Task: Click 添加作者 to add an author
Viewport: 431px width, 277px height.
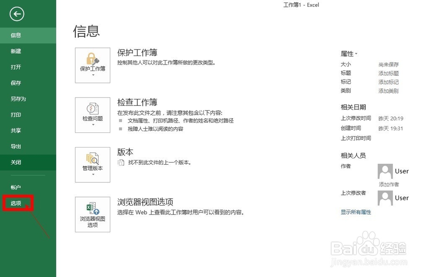Action: click(390, 184)
